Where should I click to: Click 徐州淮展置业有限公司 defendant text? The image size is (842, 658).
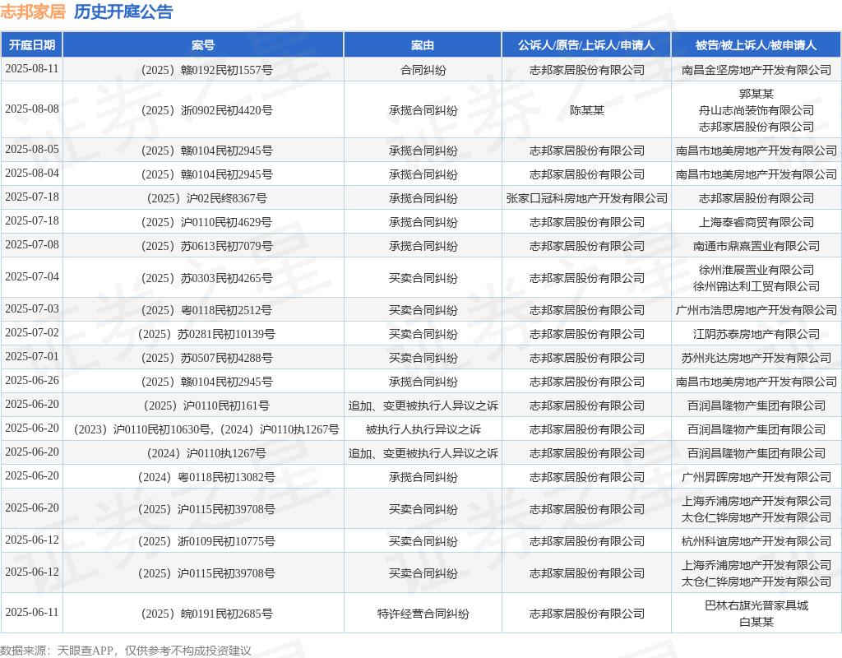point(756,270)
